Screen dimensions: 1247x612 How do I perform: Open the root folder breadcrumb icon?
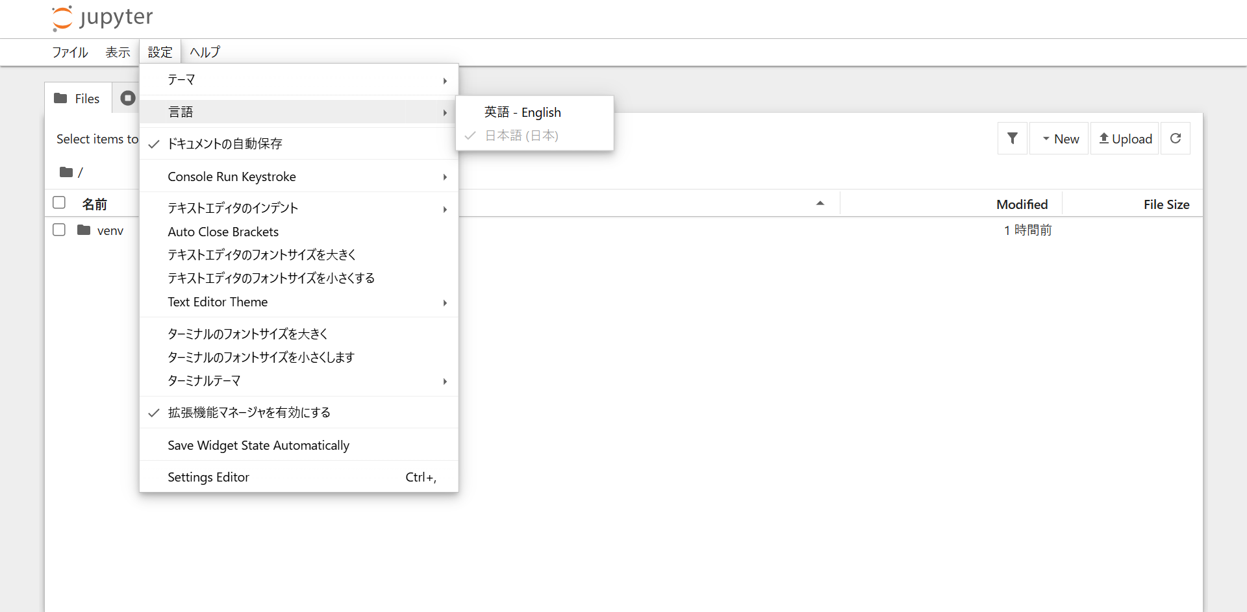68,172
